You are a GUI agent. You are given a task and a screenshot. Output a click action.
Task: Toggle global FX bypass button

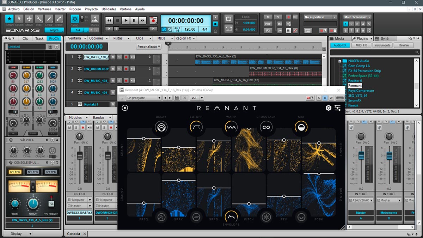coord(268,31)
